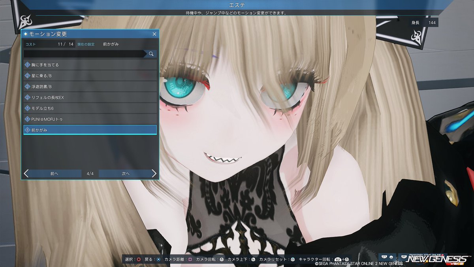Select motion PUNI☆MOFUトゥ
The width and height of the screenshot is (474, 267).
click(90, 119)
